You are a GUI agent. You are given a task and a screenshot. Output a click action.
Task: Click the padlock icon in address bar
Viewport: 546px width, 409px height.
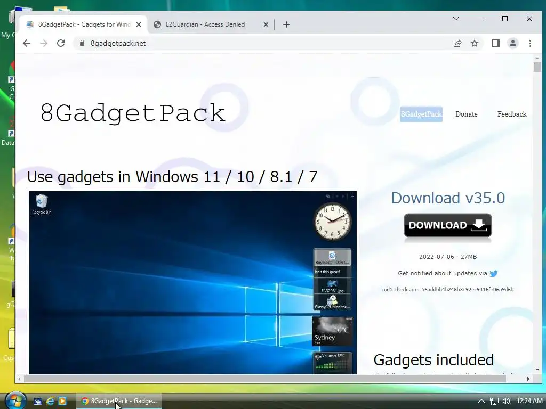tap(82, 43)
